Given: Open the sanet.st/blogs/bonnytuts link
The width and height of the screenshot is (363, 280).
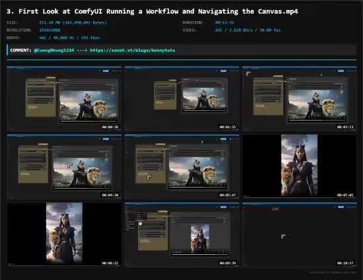Looking at the screenshot, I should coord(133,50).
